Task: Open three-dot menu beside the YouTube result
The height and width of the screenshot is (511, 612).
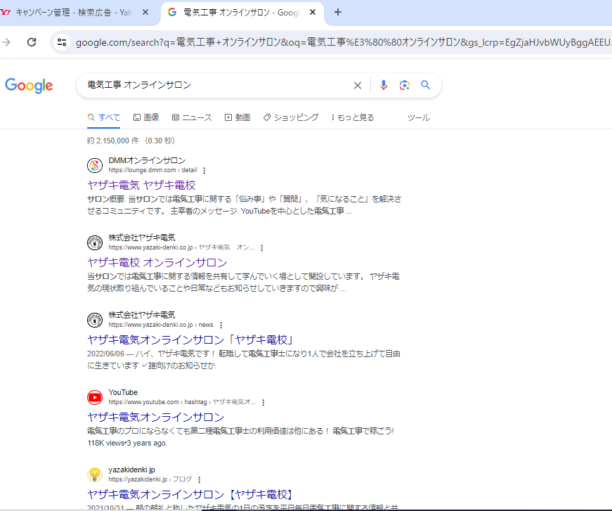Action: [263, 402]
